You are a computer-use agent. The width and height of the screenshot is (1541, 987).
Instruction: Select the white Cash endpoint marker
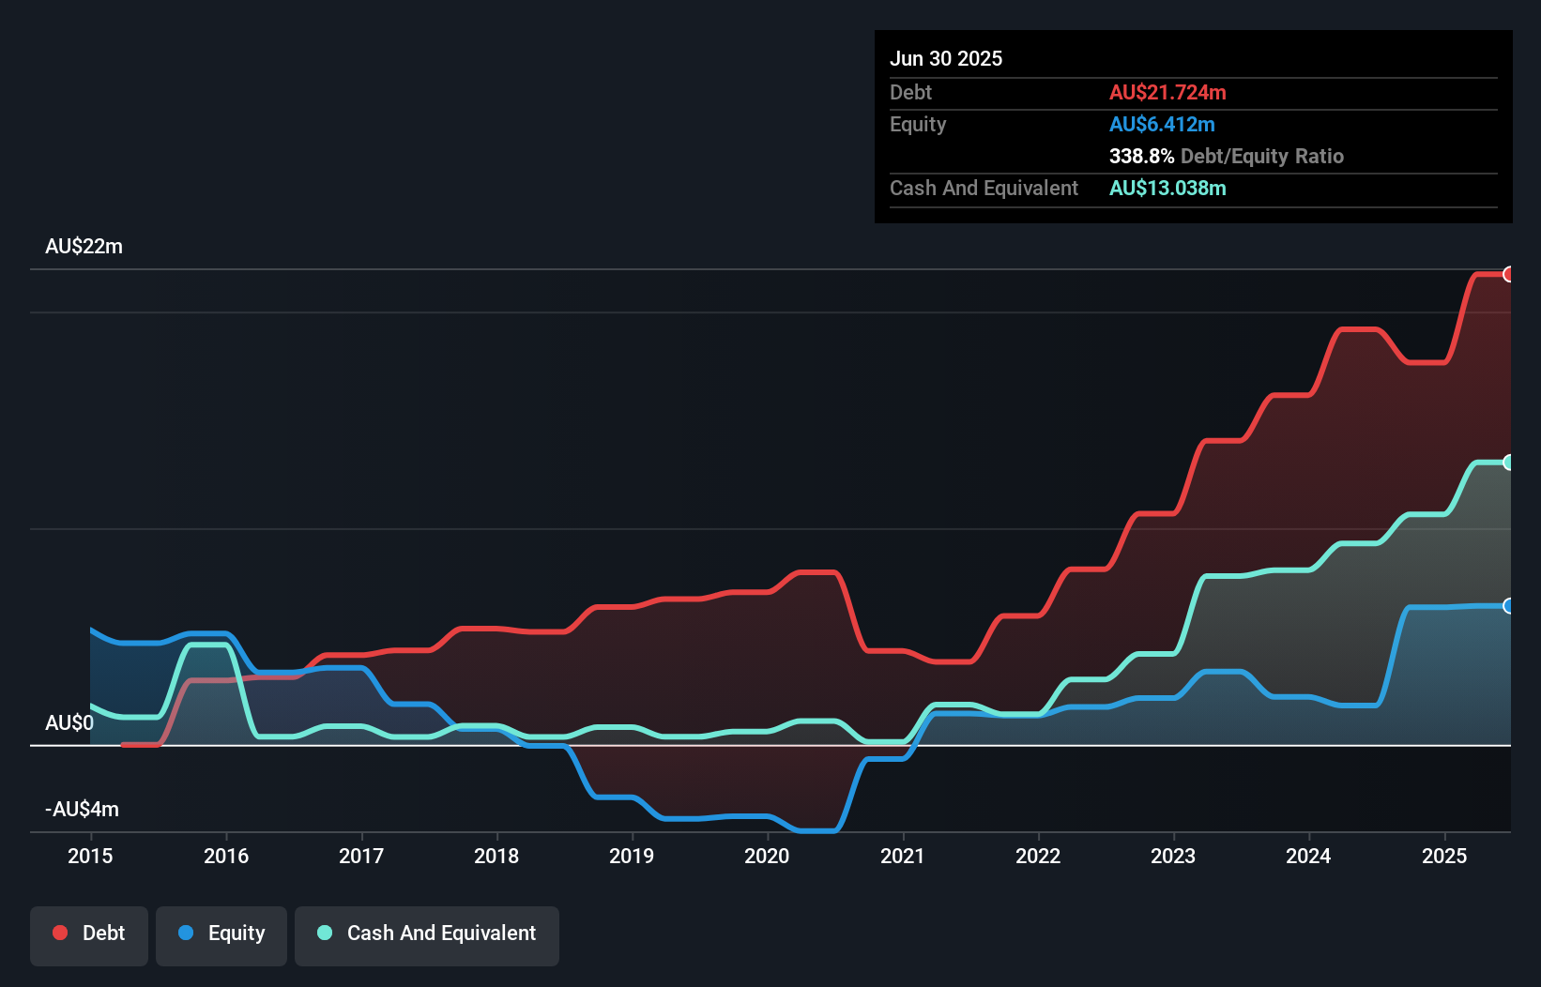point(1507,462)
